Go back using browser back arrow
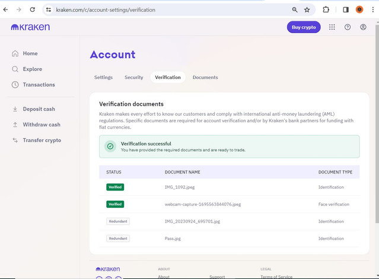The width and height of the screenshot is (379, 279). tap(5, 9)
